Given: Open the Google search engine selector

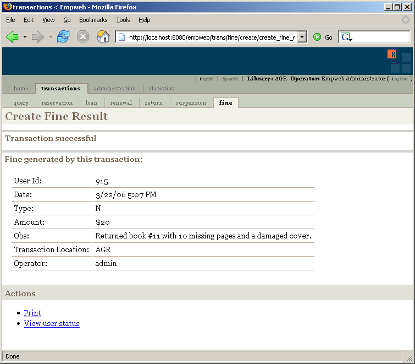Looking at the screenshot, I should pyautogui.click(x=346, y=37).
